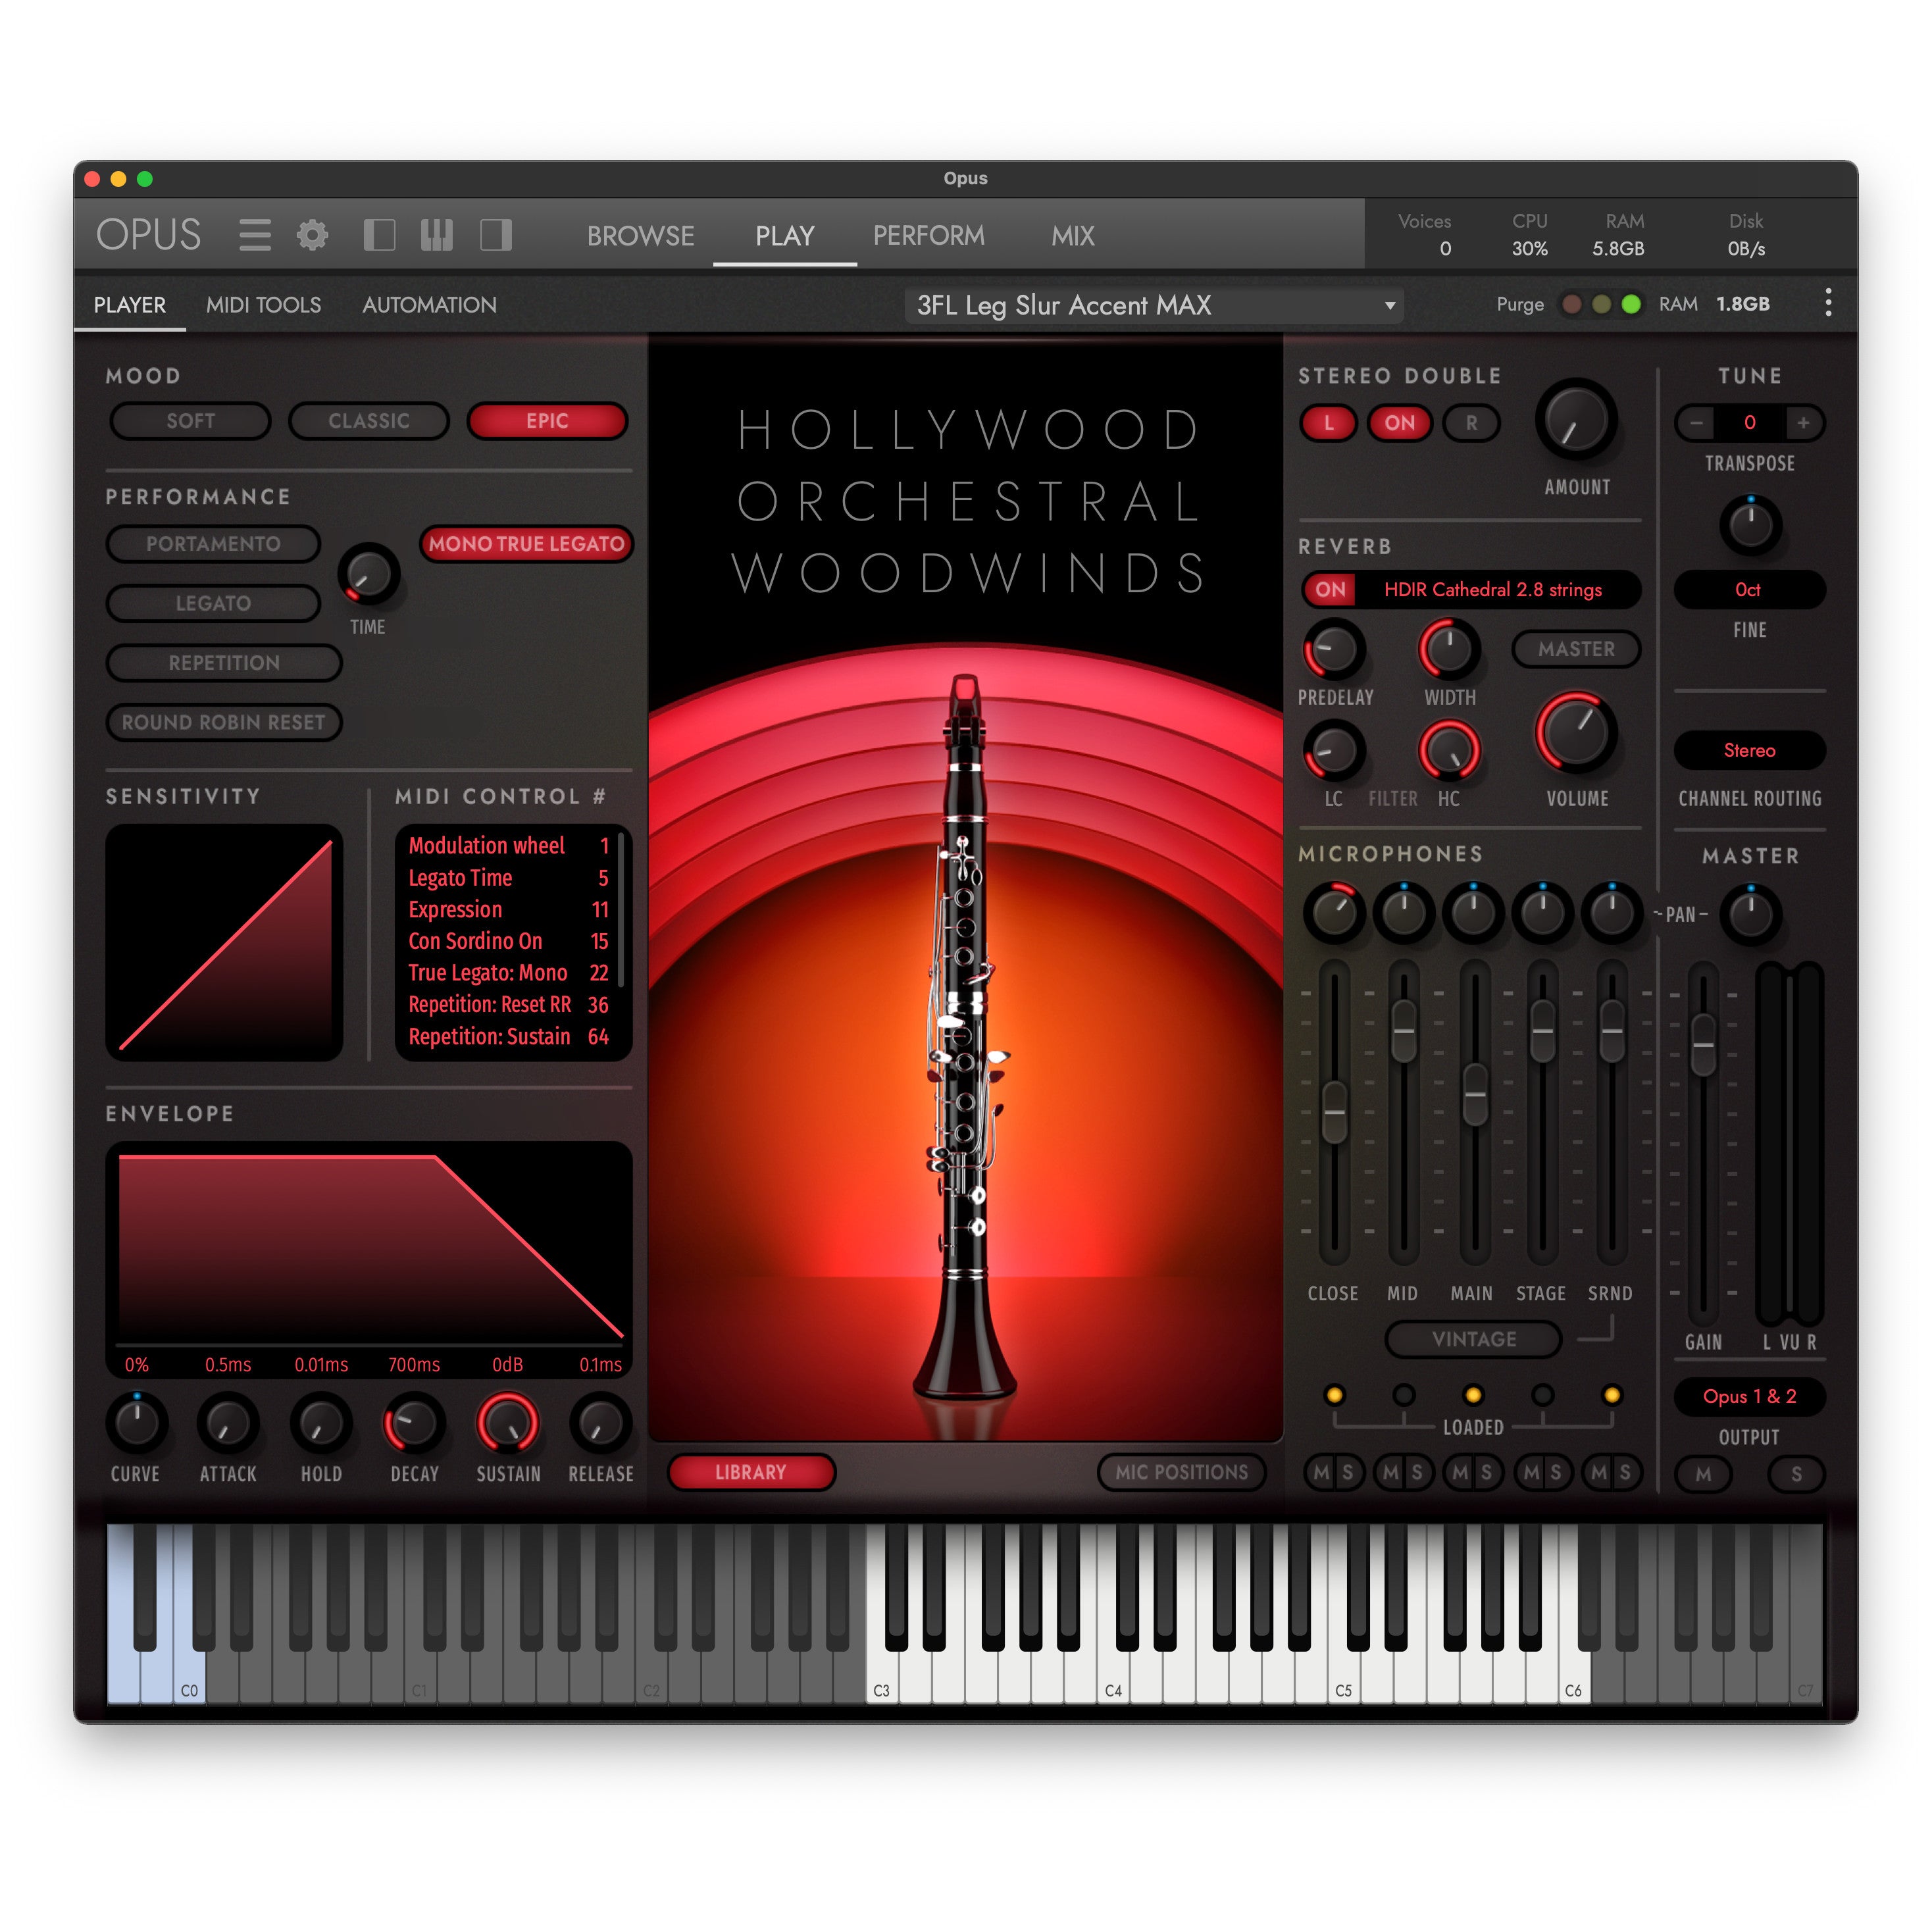
Task: Switch to the Perform tab
Action: pos(929,236)
